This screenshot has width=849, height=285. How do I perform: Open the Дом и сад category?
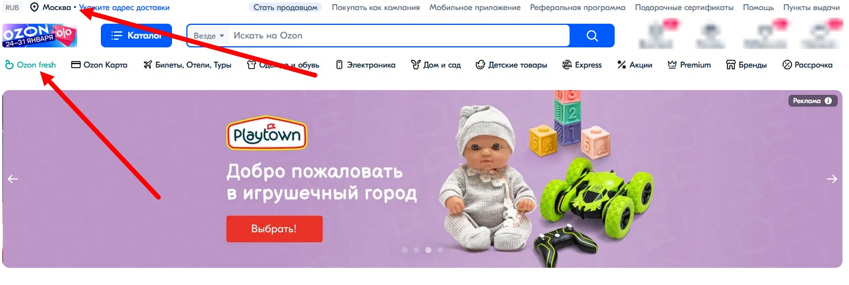coord(435,65)
